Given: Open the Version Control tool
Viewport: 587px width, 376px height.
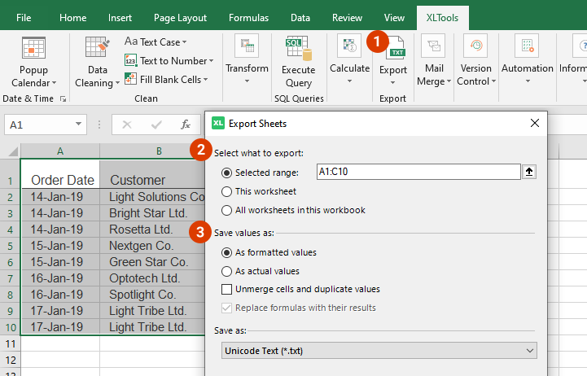Looking at the screenshot, I should pyautogui.click(x=475, y=60).
